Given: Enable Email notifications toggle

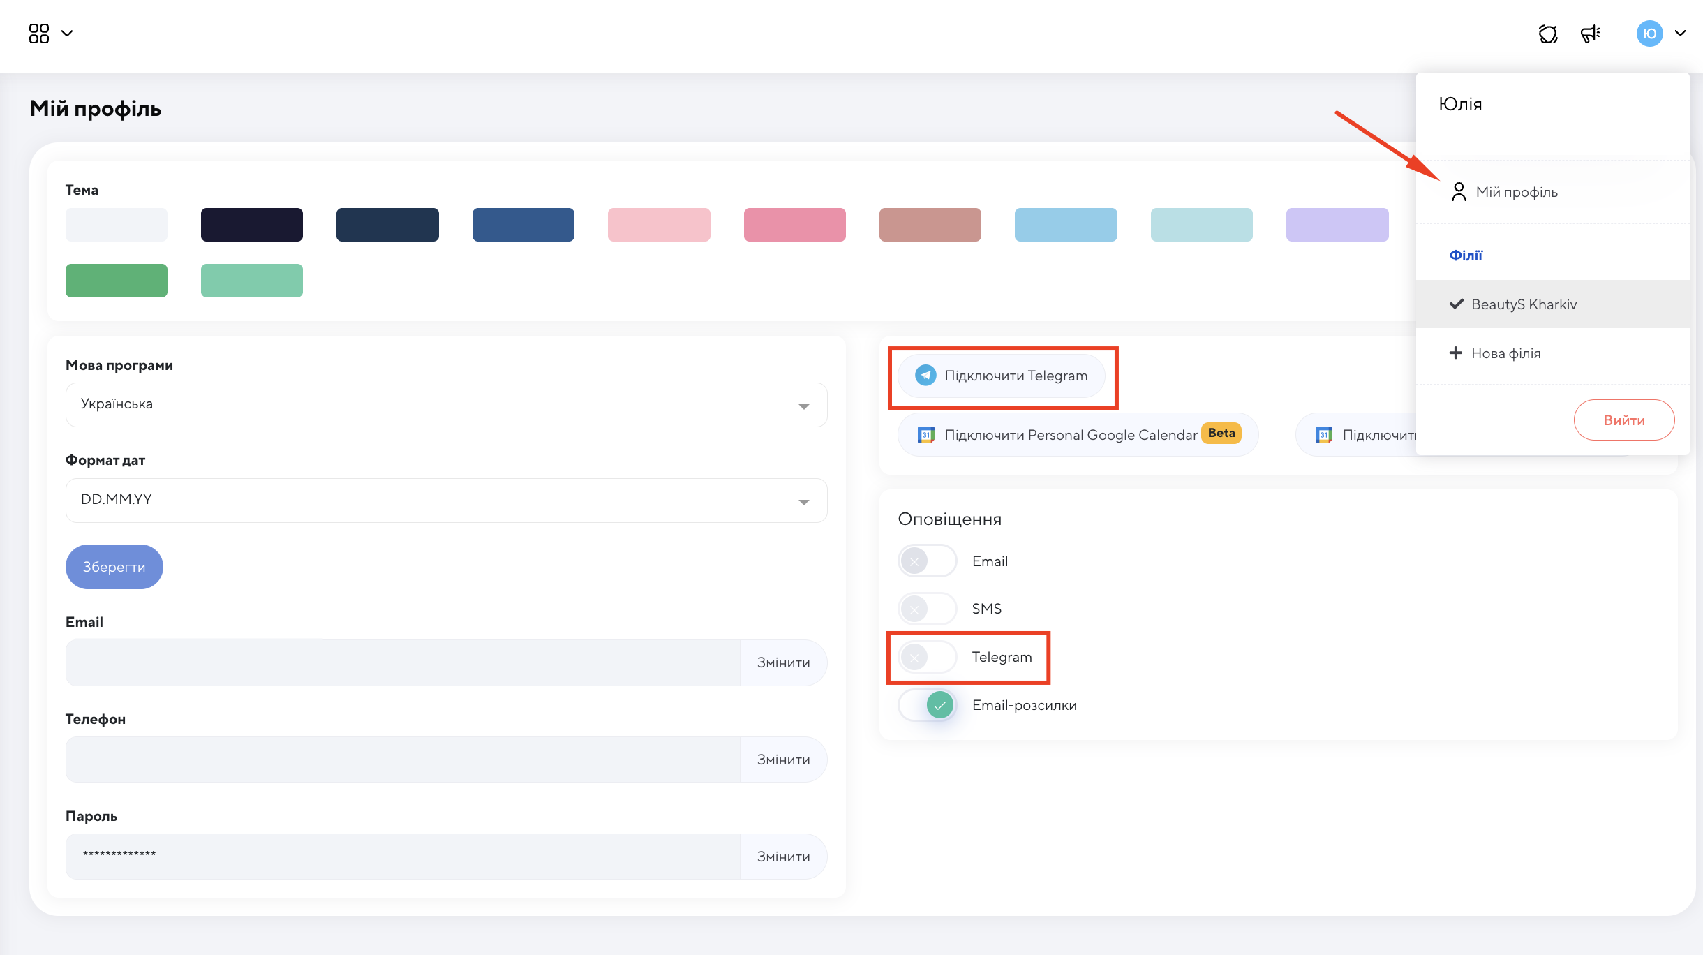Looking at the screenshot, I should (927, 561).
